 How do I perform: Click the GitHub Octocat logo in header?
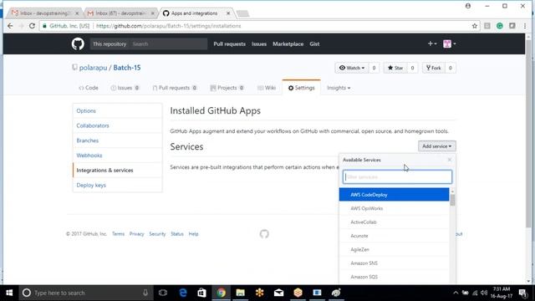pos(78,43)
